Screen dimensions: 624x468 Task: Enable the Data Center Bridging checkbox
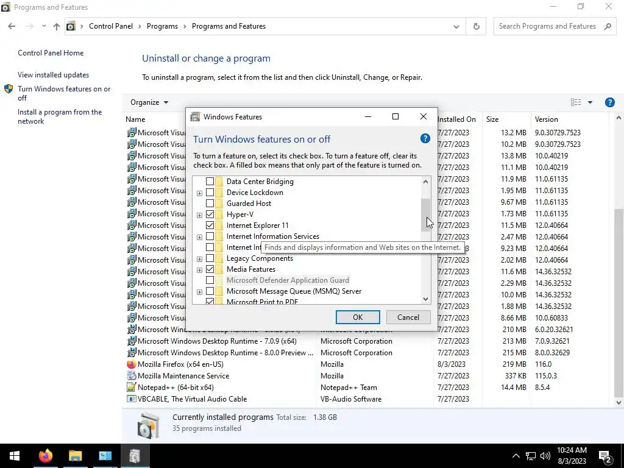pos(210,182)
